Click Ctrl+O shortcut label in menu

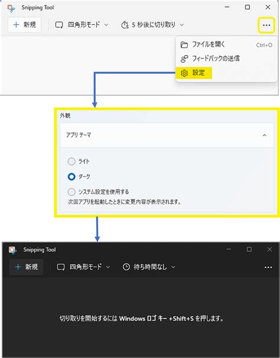coord(264,45)
